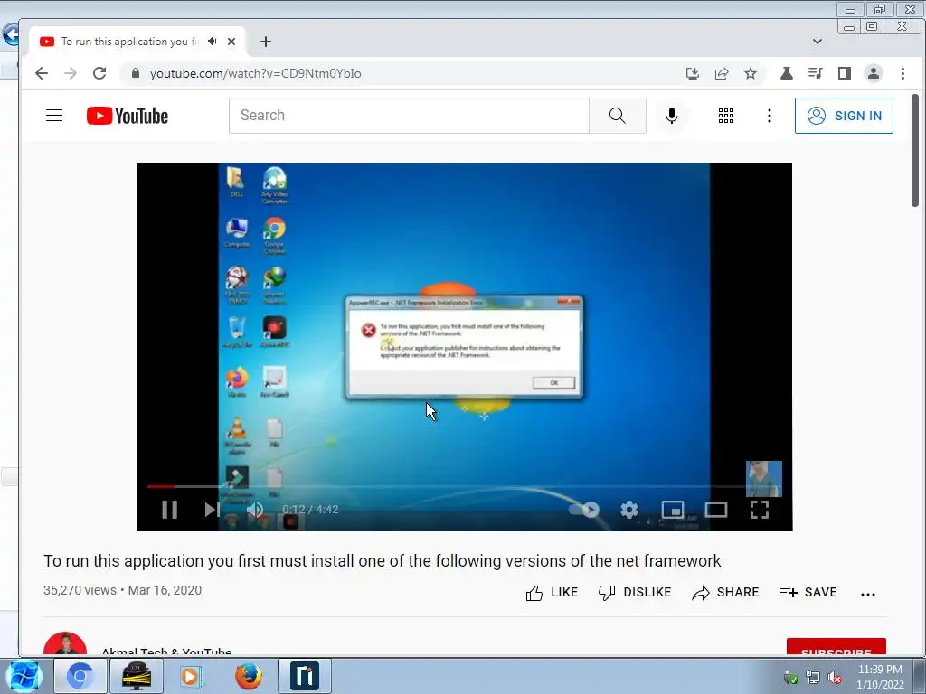
Task: Reload the current page
Action: click(99, 73)
